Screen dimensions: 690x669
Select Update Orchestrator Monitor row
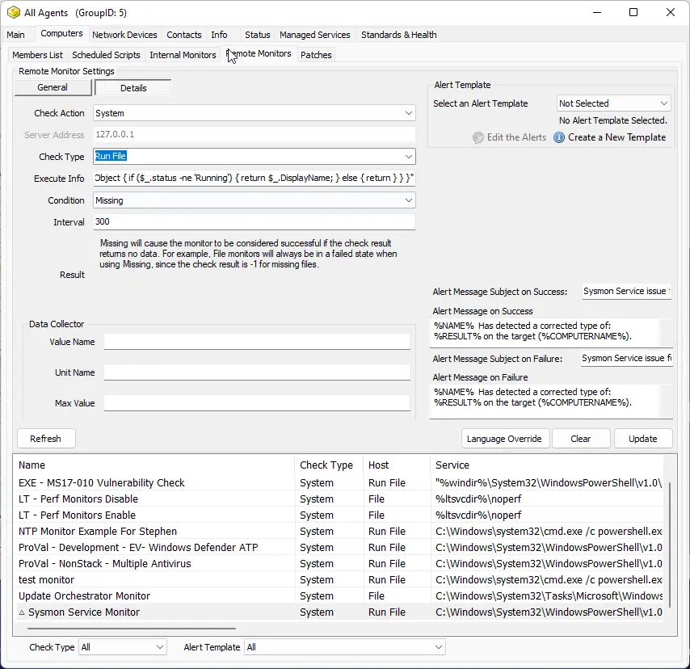click(x=339, y=596)
